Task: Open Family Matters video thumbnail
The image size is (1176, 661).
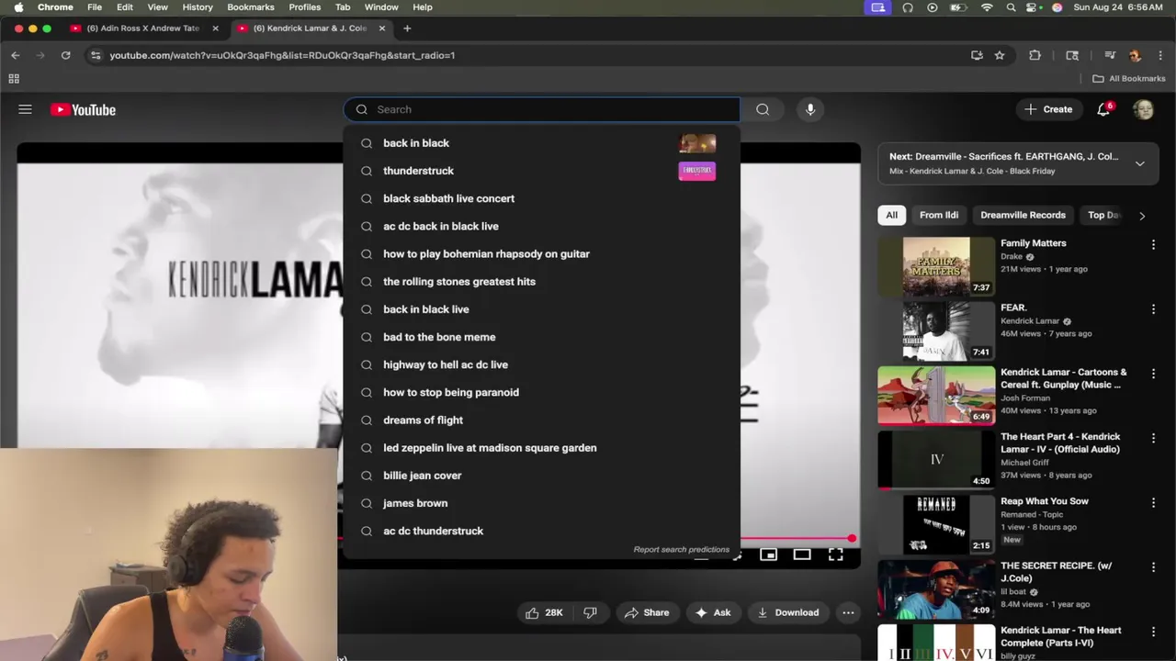Action: pyautogui.click(x=936, y=266)
